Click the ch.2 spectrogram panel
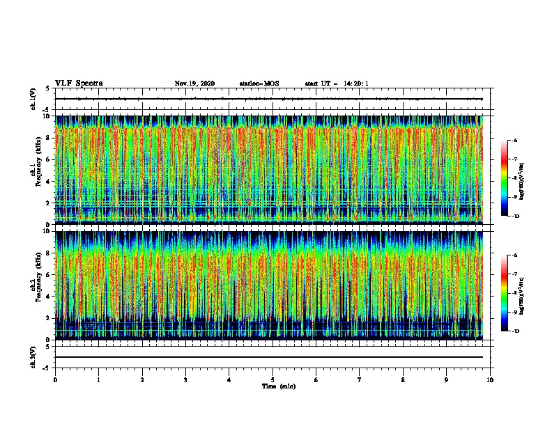The image size is (552, 426). [x=269, y=285]
